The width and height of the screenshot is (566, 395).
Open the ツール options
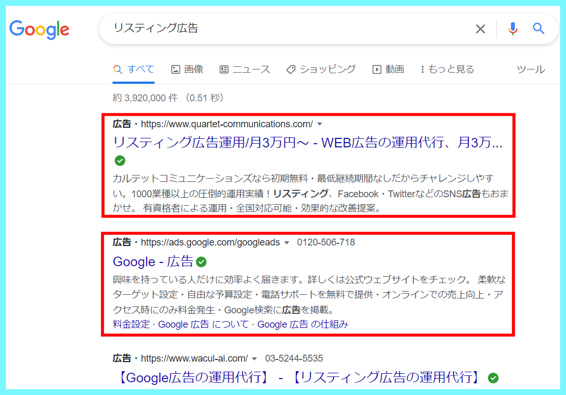(x=530, y=69)
